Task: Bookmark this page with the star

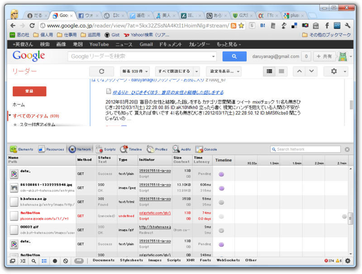Action: click(x=241, y=25)
